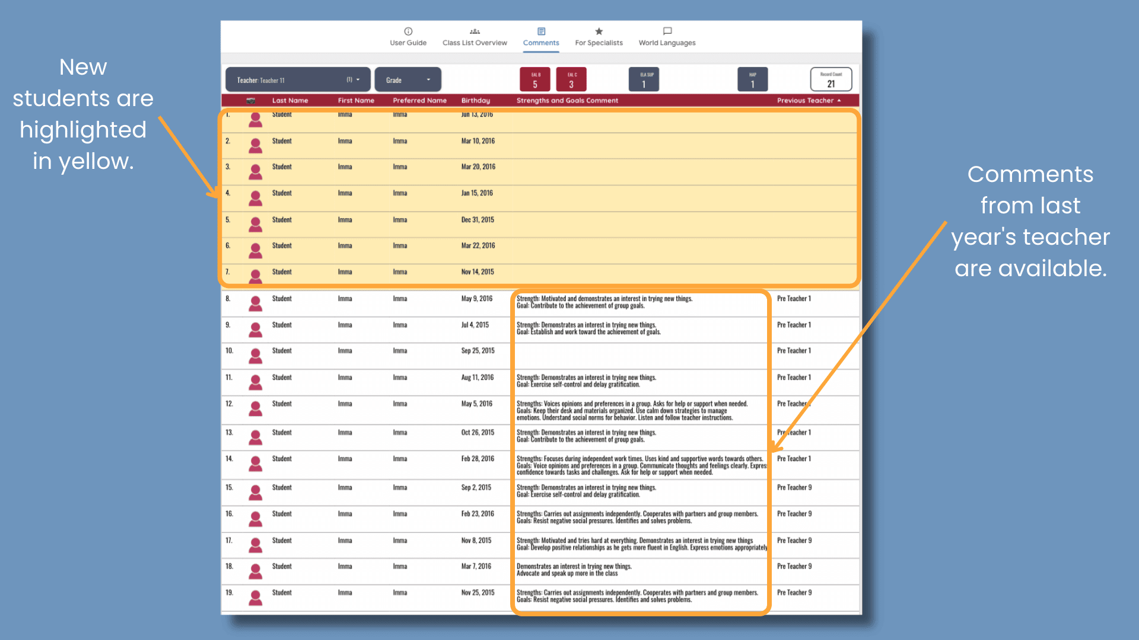
Task: Click the avatar icon on row 19
Action: (x=255, y=597)
